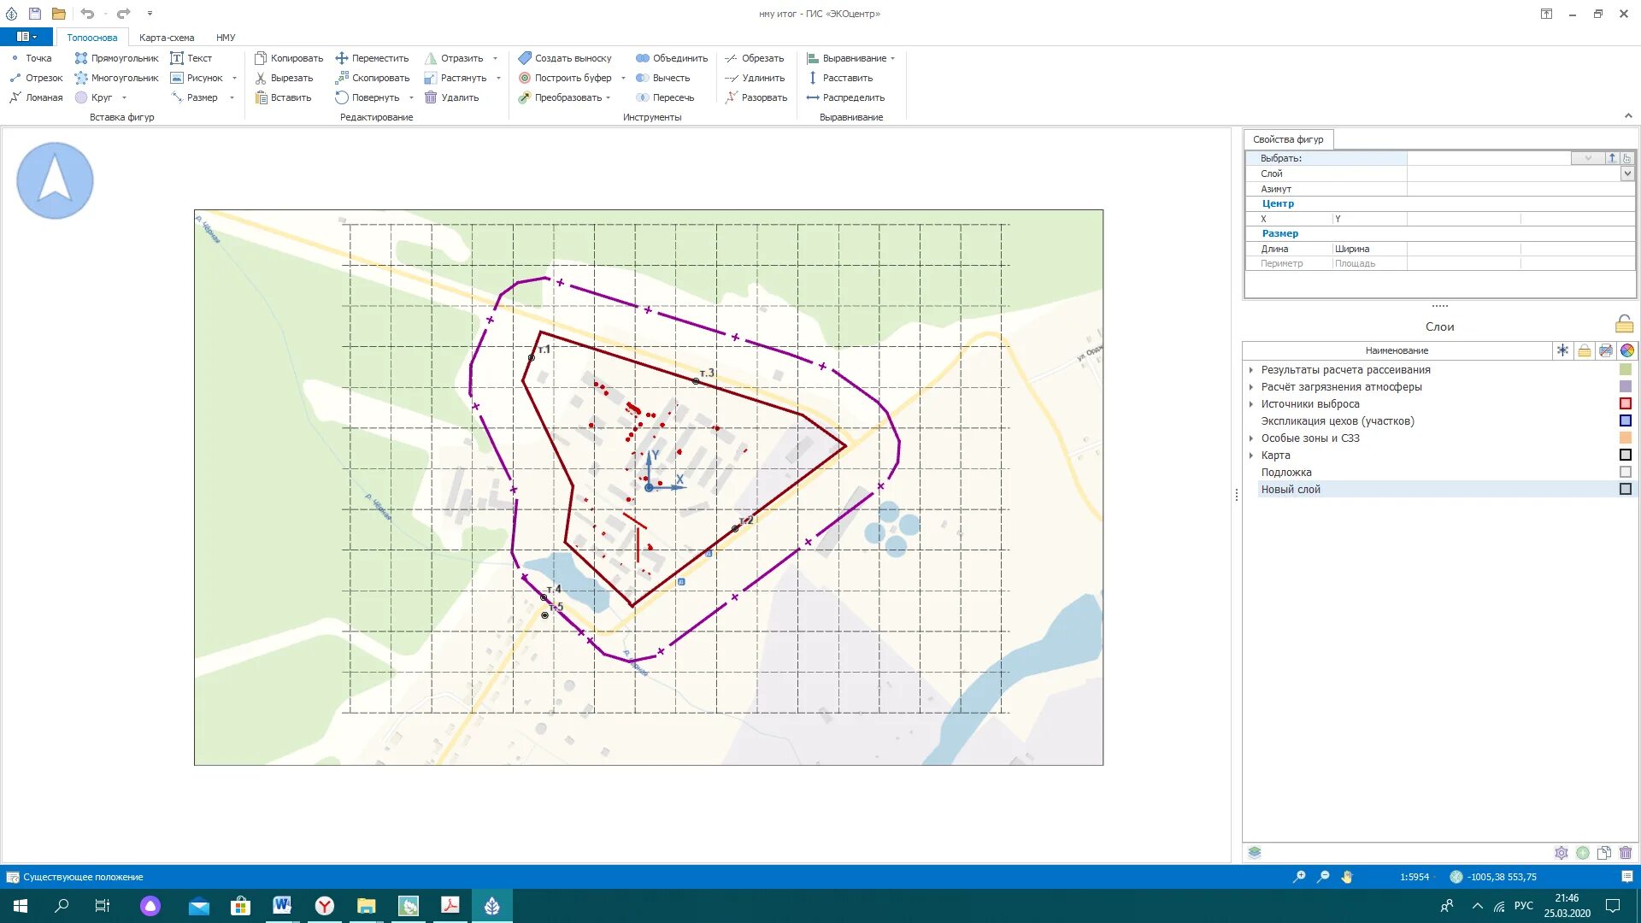This screenshot has width=1641, height=923.
Task: Add a new layer with green plus
Action: (1583, 853)
